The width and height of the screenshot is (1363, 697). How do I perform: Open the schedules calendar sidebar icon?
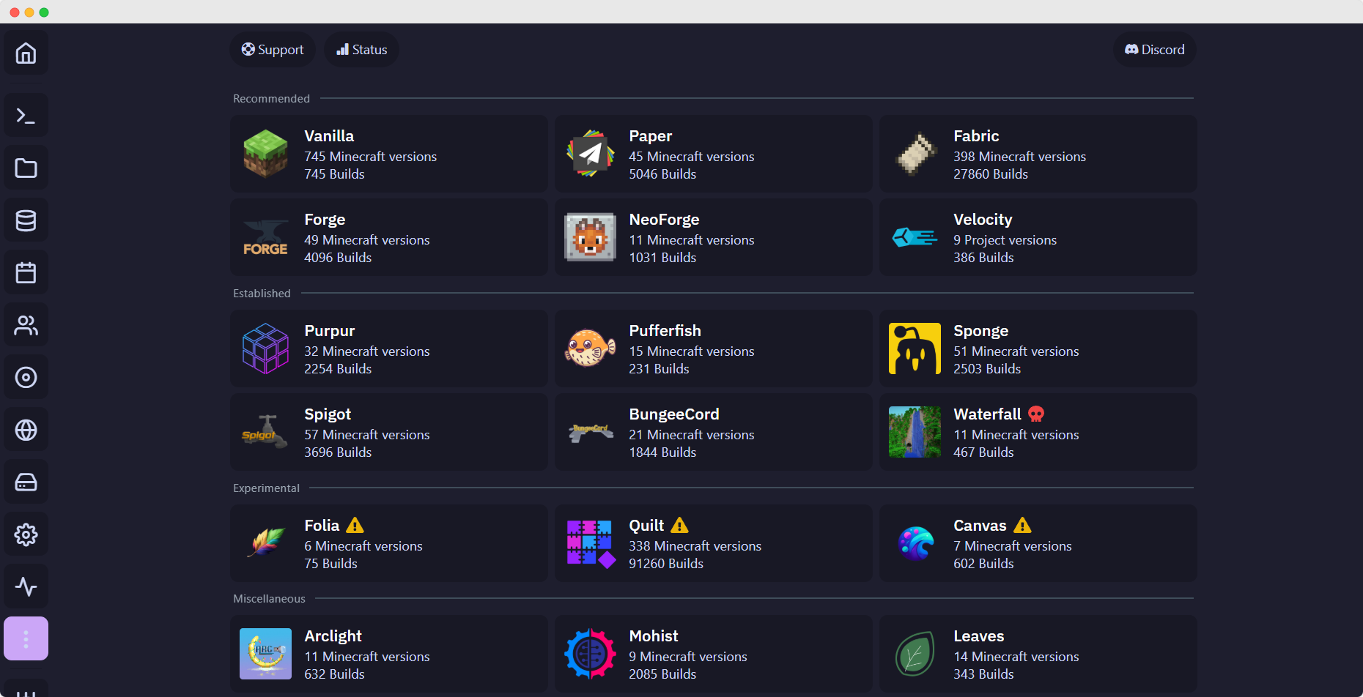coord(26,273)
